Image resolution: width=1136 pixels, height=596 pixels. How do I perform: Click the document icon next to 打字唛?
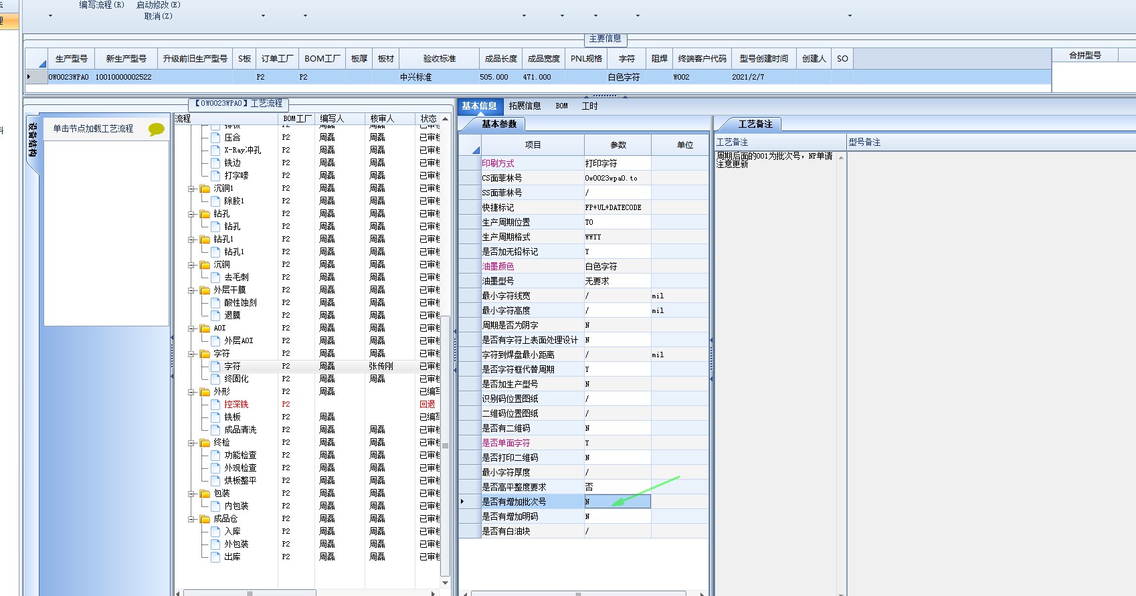click(x=215, y=175)
